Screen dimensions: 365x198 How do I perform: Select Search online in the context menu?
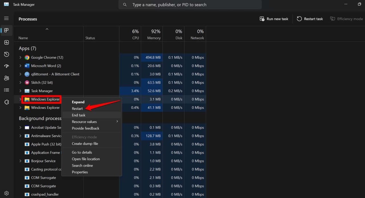click(x=82, y=165)
